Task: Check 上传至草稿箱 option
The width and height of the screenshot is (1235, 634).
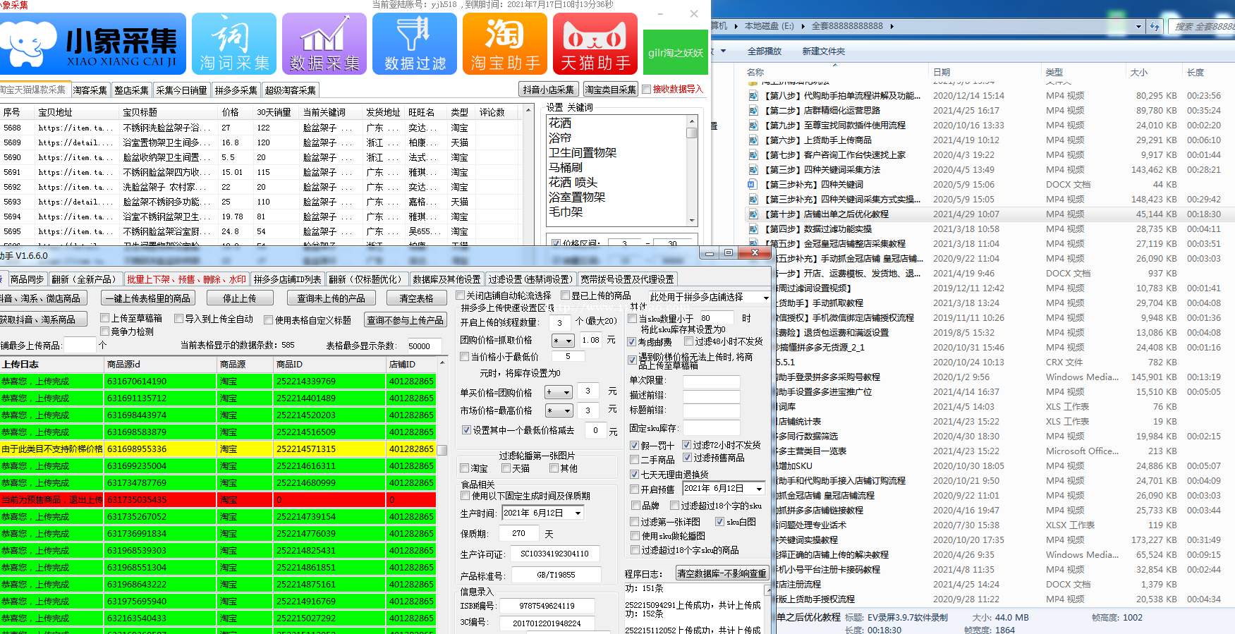Action: pos(105,319)
